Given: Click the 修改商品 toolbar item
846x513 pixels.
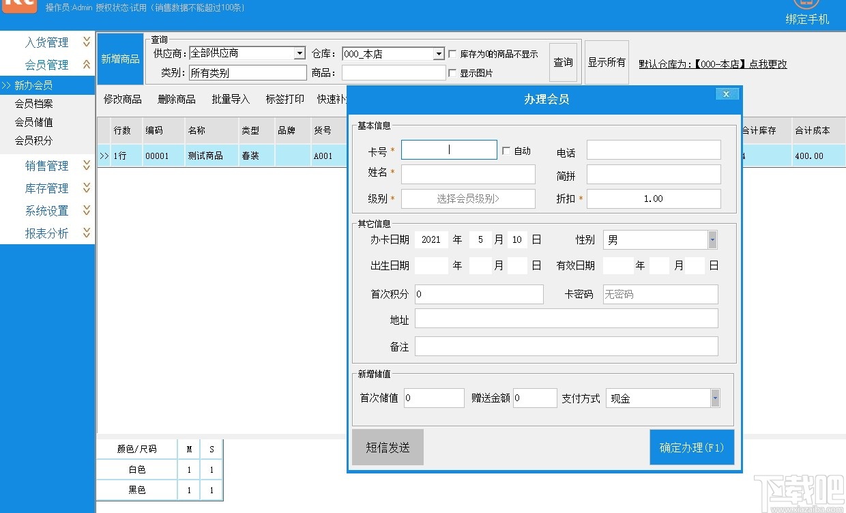Looking at the screenshot, I should click(122, 99).
